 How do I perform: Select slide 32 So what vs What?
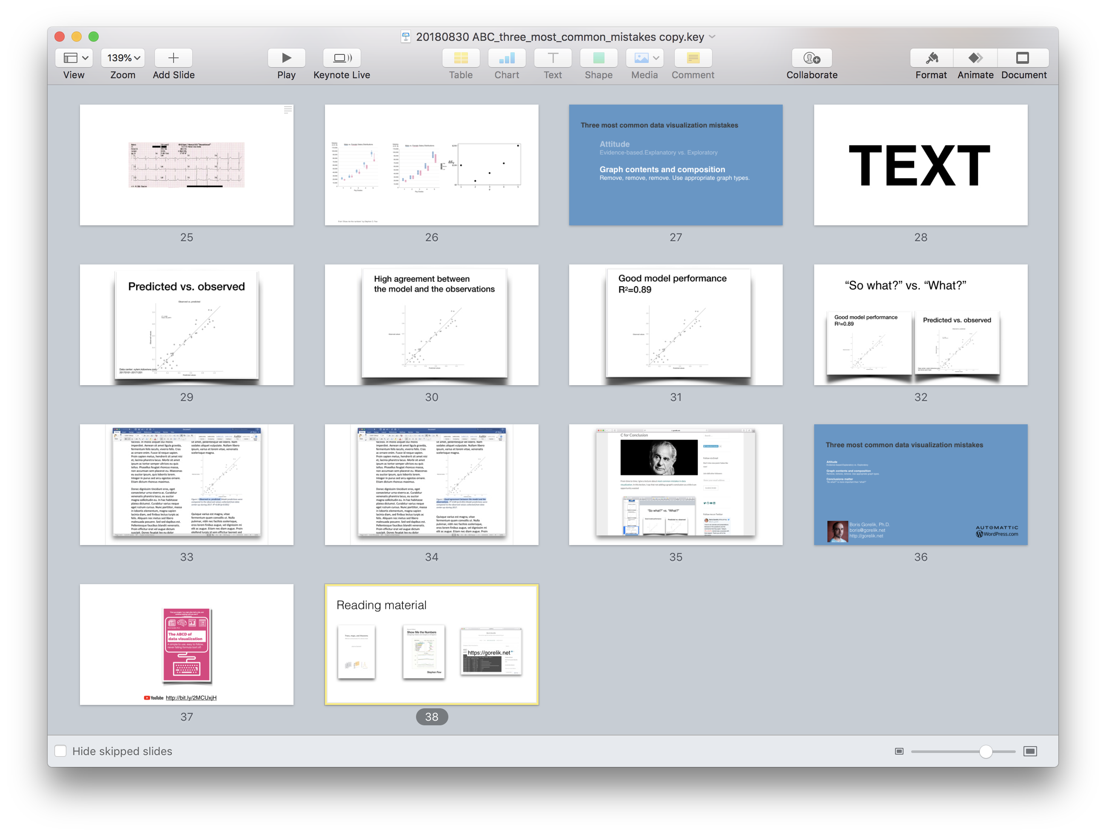point(921,325)
